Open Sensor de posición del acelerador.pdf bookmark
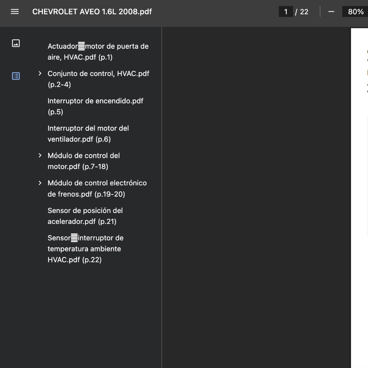Viewport: 368px width, 368px height. [x=85, y=216]
